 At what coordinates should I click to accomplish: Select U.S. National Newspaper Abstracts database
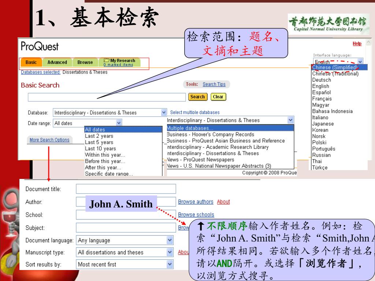coord(230,166)
